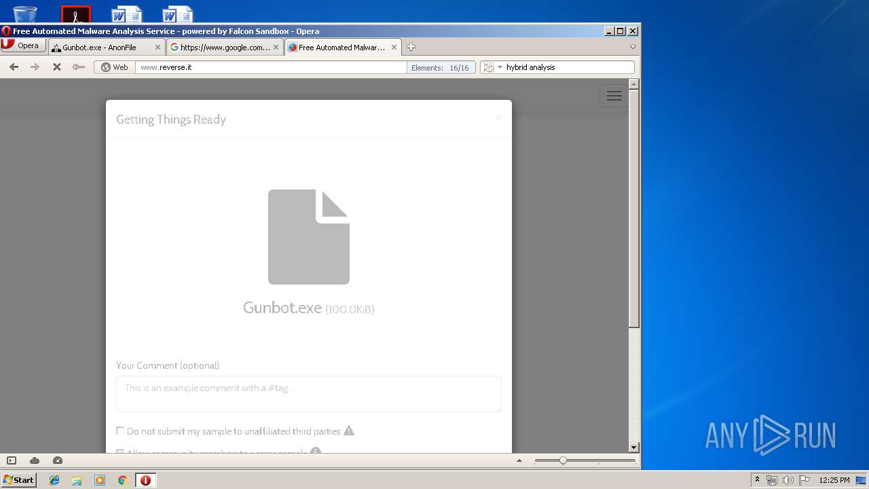
Task: Open a new tab with the plus icon
Action: (411, 47)
